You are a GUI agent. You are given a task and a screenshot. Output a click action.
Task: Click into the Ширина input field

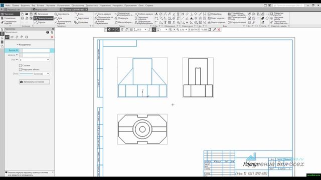coord(36,55)
